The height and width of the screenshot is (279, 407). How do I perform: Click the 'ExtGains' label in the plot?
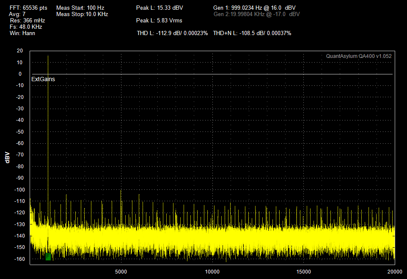(43, 79)
